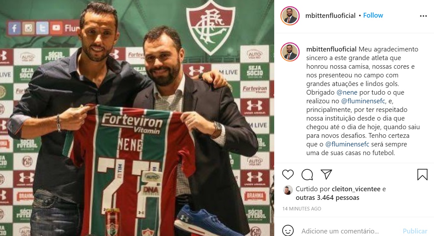View the outras 3.464 pessoas likes list
Viewport: 434px width, 236px height.
[327, 198]
